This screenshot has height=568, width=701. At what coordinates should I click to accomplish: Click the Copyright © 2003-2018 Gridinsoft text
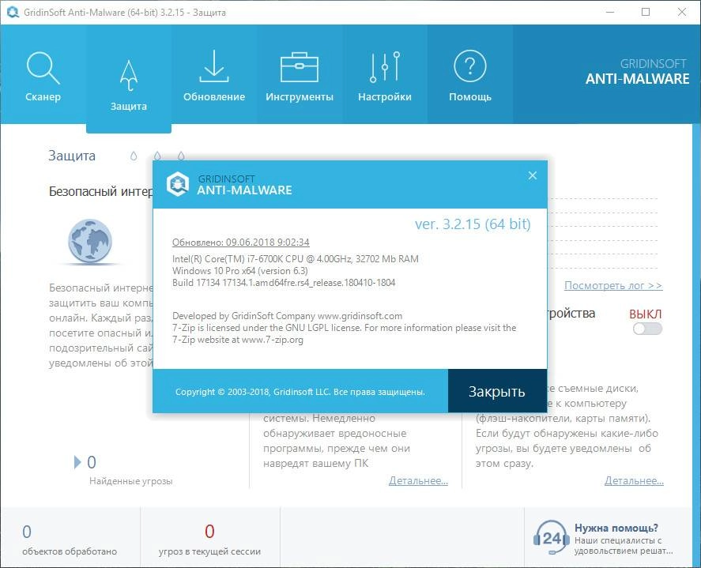pos(300,392)
